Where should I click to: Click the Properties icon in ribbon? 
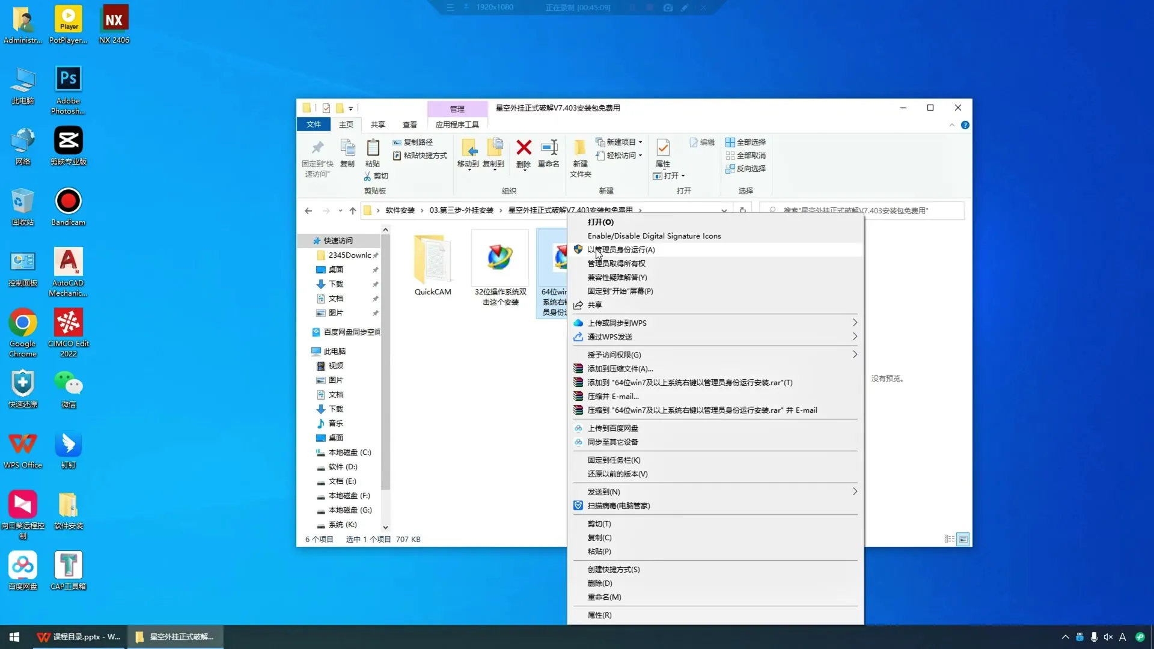coord(663,148)
